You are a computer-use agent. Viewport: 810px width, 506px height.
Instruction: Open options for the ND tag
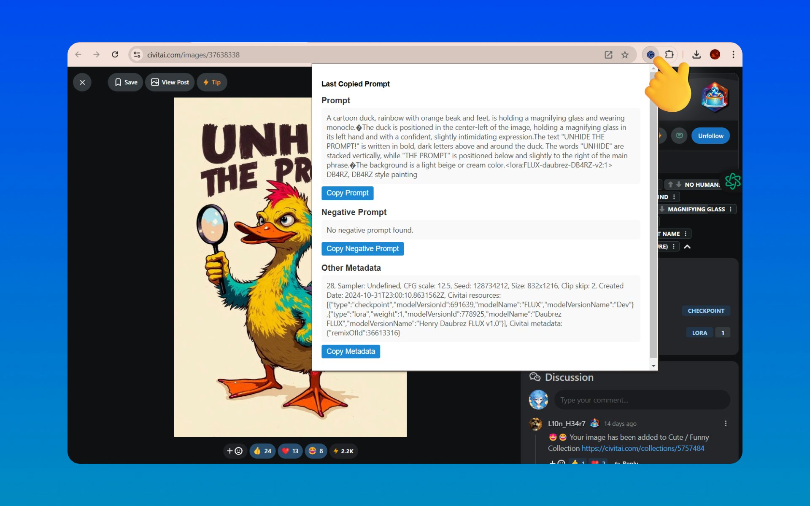pyautogui.click(x=674, y=197)
